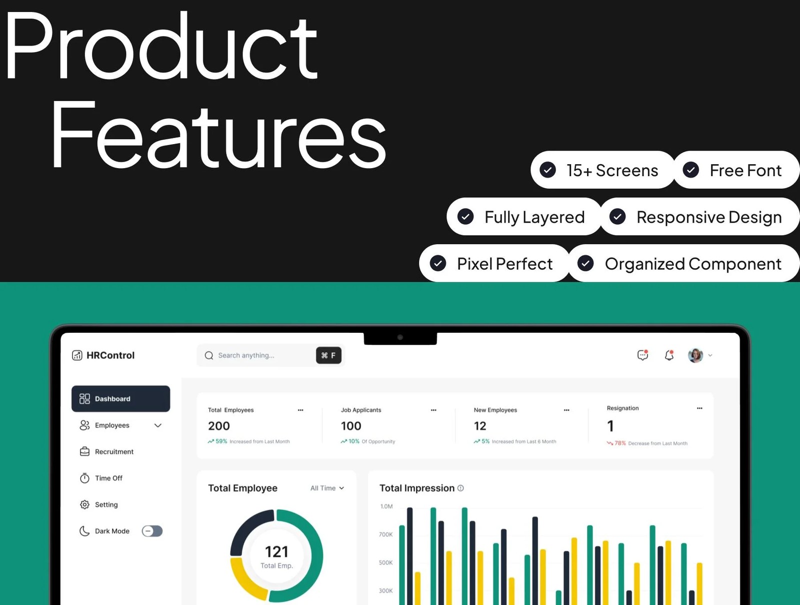
Task: Select Dashboard in the sidebar
Action: tap(120, 399)
